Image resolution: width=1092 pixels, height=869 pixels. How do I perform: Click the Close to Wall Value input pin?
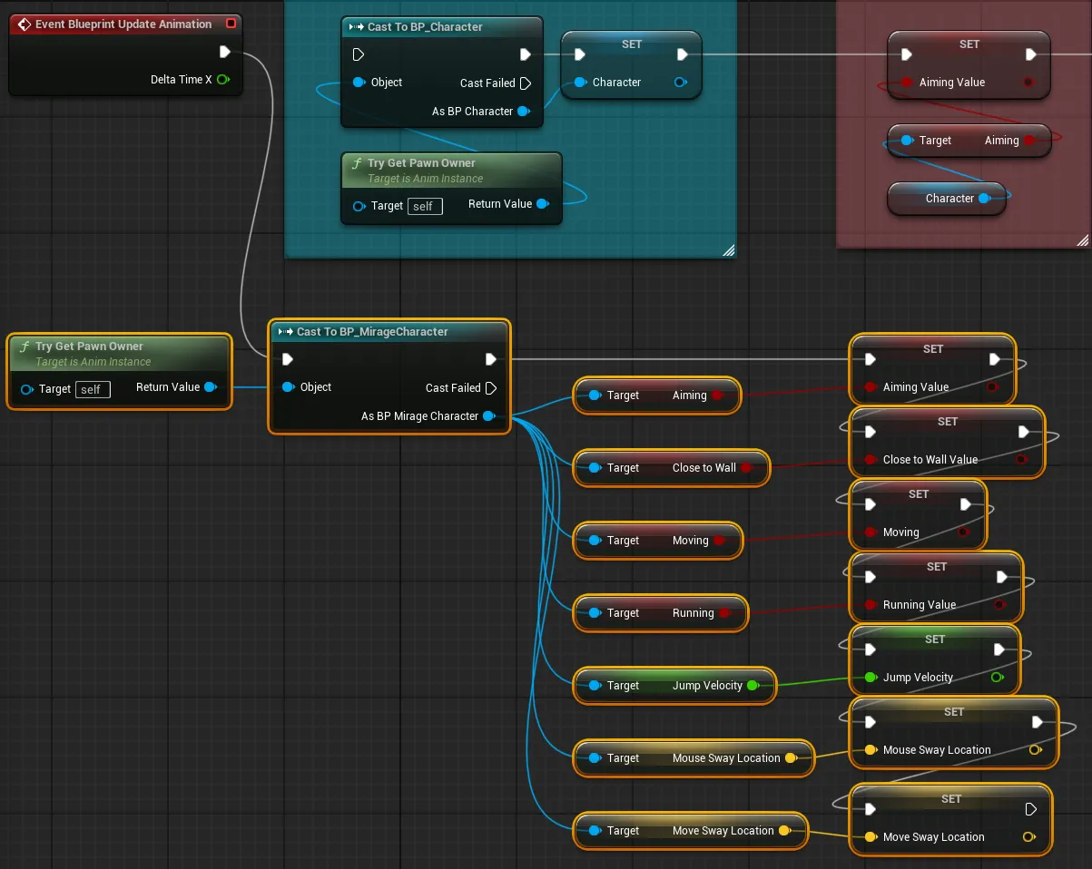tap(871, 460)
